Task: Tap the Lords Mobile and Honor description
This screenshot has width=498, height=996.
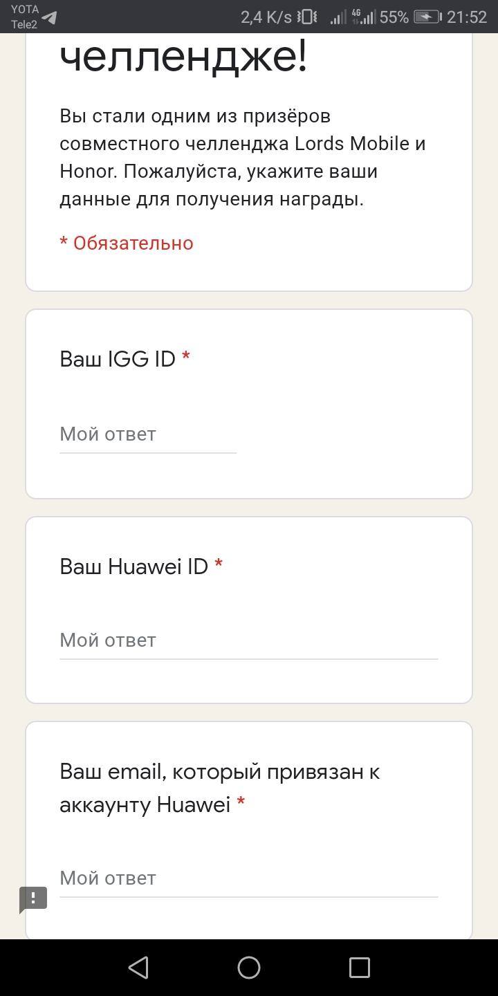Action: pyautogui.click(x=242, y=158)
